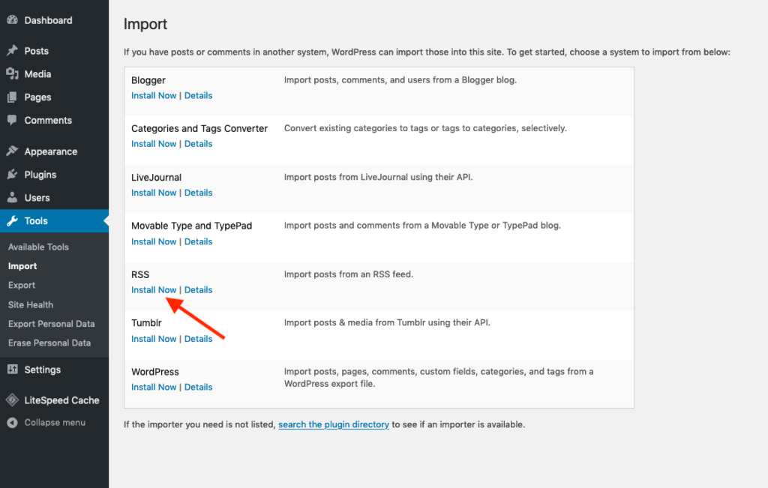Screen dimensions: 768x488
Task: Install the RSS importer now
Action: pos(154,290)
